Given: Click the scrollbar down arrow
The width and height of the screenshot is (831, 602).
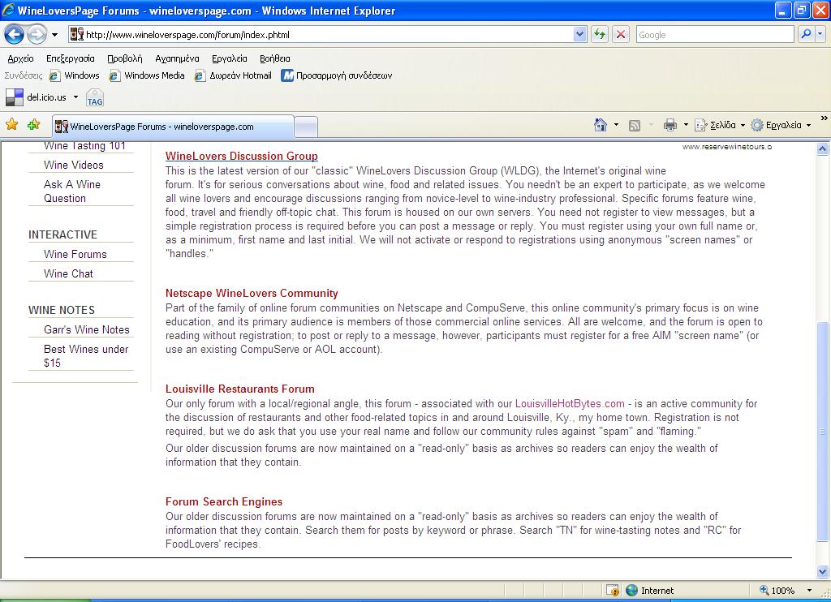Looking at the screenshot, I should click(823, 571).
